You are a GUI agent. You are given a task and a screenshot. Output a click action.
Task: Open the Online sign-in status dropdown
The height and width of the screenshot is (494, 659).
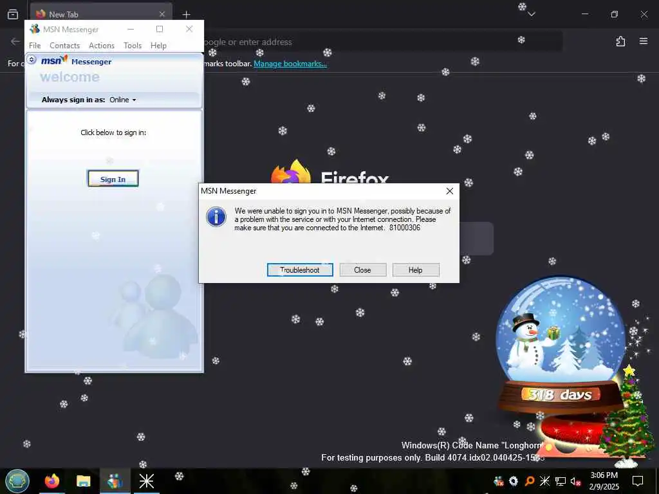[x=123, y=100]
